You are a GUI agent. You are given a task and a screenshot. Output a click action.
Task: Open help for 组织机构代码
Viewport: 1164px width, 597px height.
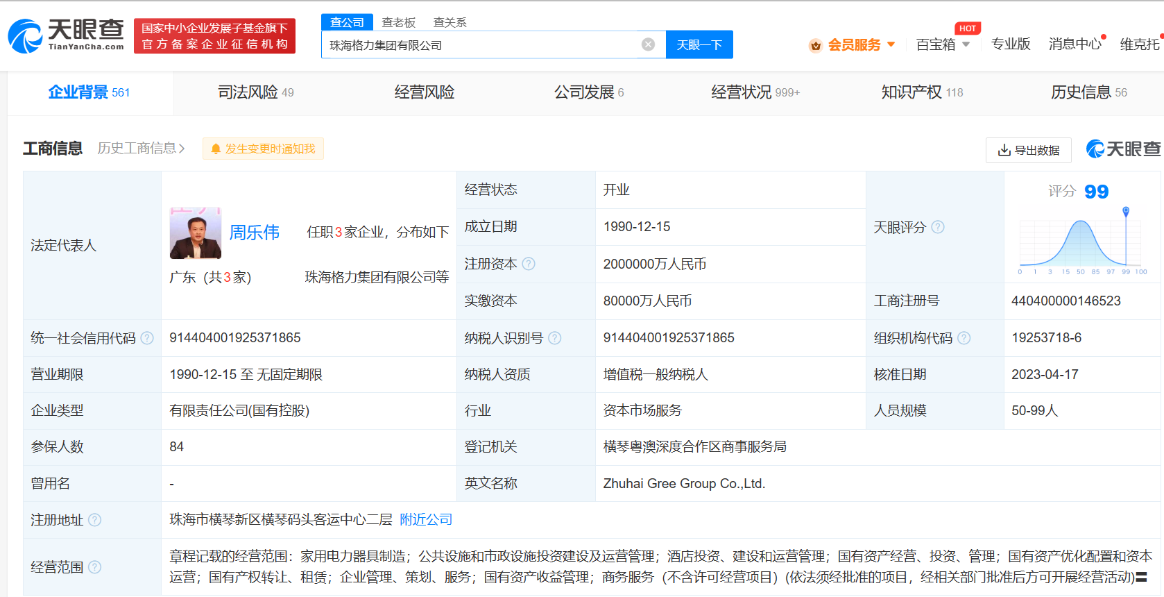point(964,338)
